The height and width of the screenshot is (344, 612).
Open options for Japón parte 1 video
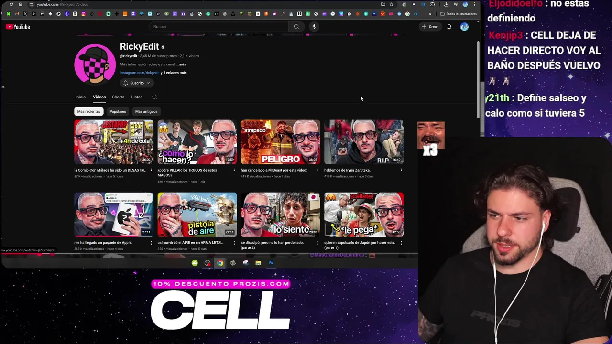click(x=401, y=243)
